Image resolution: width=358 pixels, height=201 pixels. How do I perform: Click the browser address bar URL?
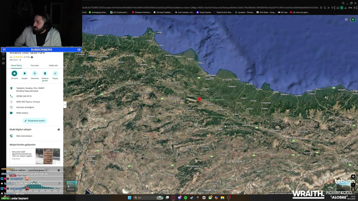(x=200, y=8)
